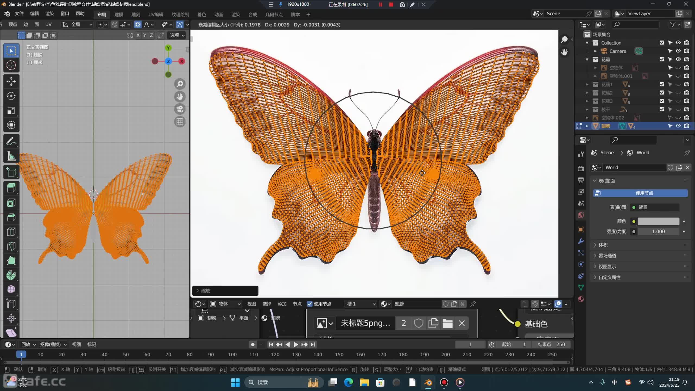This screenshot has width=695, height=391.
Task: Switch orthographic/perspective grid icon in viewport
Action: 180,122
